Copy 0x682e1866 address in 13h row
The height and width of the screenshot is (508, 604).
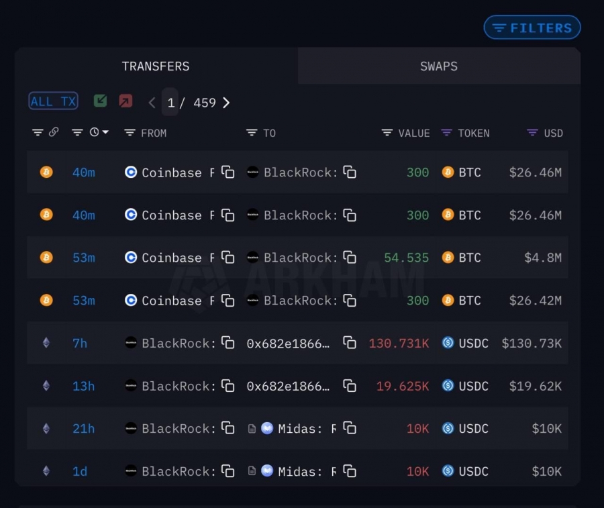[350, 385]
